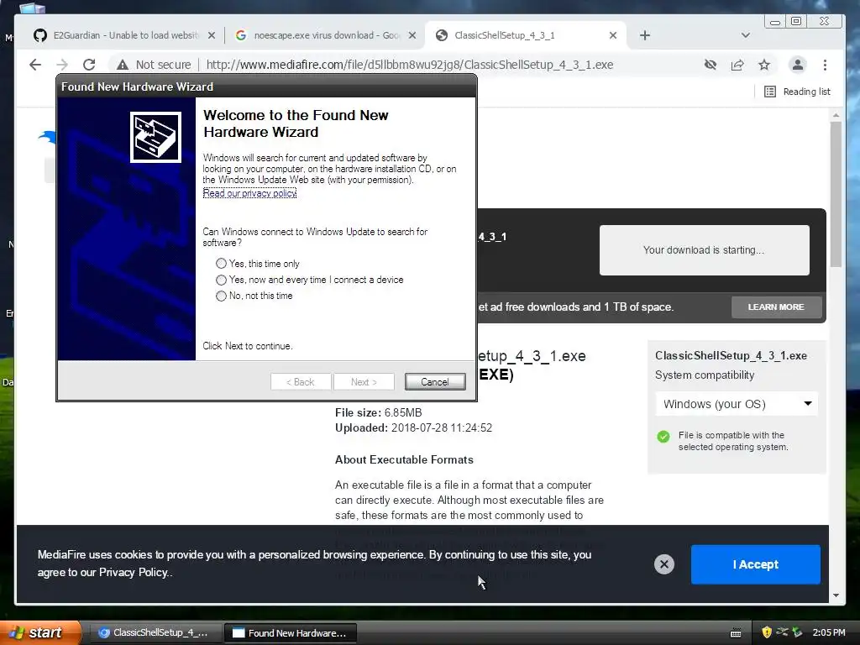Select Found New Hardware taskbar button
The image size is (860, 645).
tap(291, 632)
